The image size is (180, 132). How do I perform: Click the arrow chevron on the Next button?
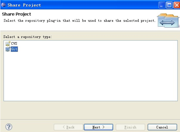click(103, 127)
